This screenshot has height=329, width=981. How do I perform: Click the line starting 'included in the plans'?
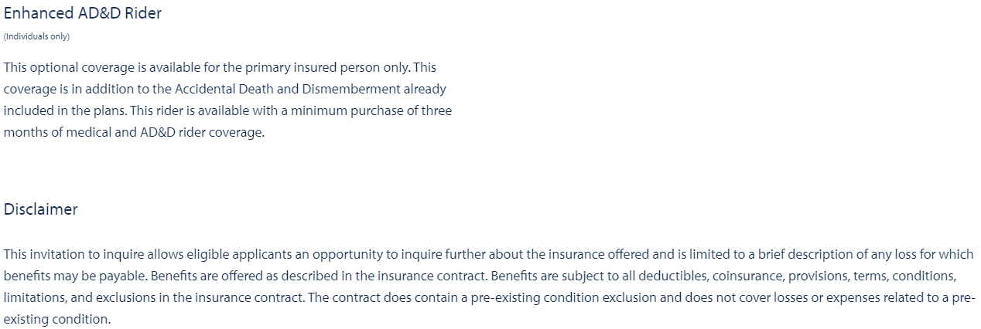pos(227,110)
